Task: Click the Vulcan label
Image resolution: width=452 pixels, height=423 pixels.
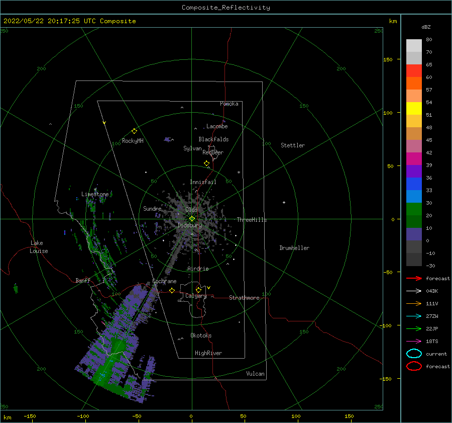Action: [255, 374]
